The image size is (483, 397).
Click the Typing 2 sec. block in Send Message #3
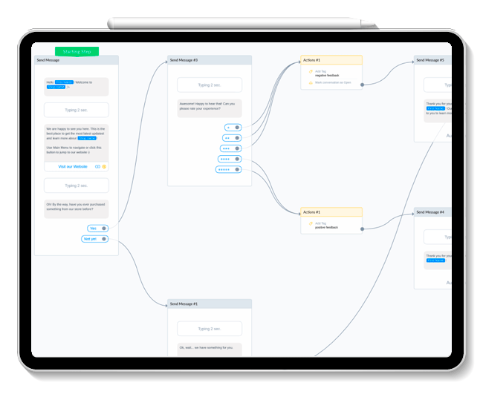coord(210,85)
